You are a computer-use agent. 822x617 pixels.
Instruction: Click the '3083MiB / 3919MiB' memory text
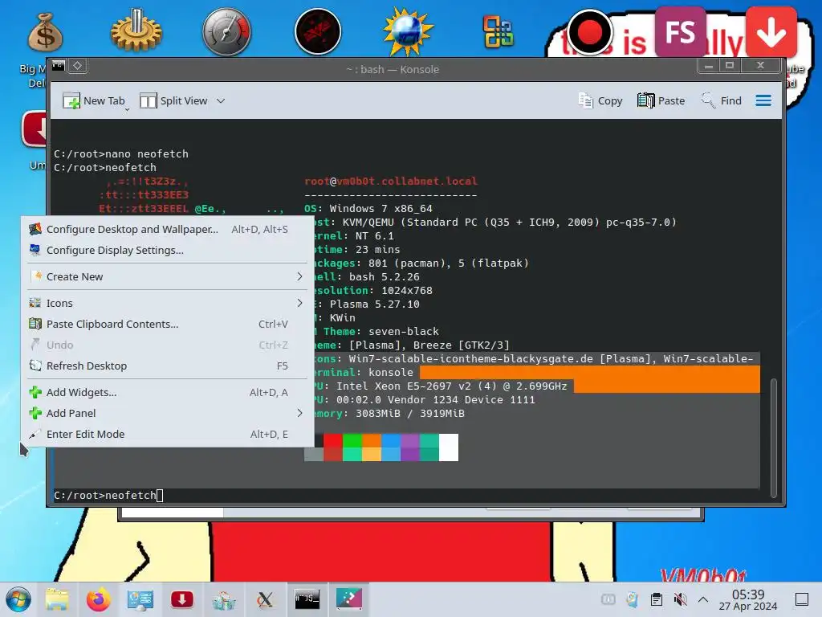tap(410, 414)
